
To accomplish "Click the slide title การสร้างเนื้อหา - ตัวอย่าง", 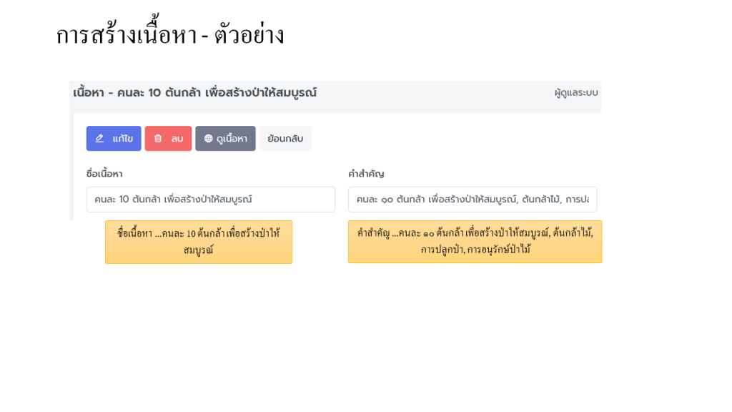I will coord(170,35).
